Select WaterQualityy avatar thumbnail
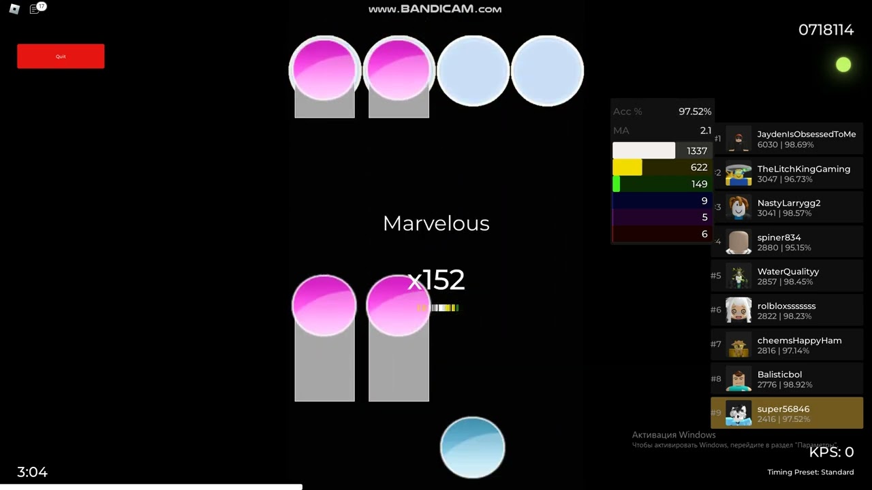Screen dimensions: 872x490 click(x=738, y=276)
